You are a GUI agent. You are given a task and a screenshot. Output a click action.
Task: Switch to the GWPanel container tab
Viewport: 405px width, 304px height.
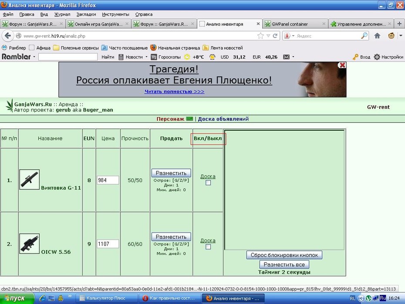click(295, 24)
